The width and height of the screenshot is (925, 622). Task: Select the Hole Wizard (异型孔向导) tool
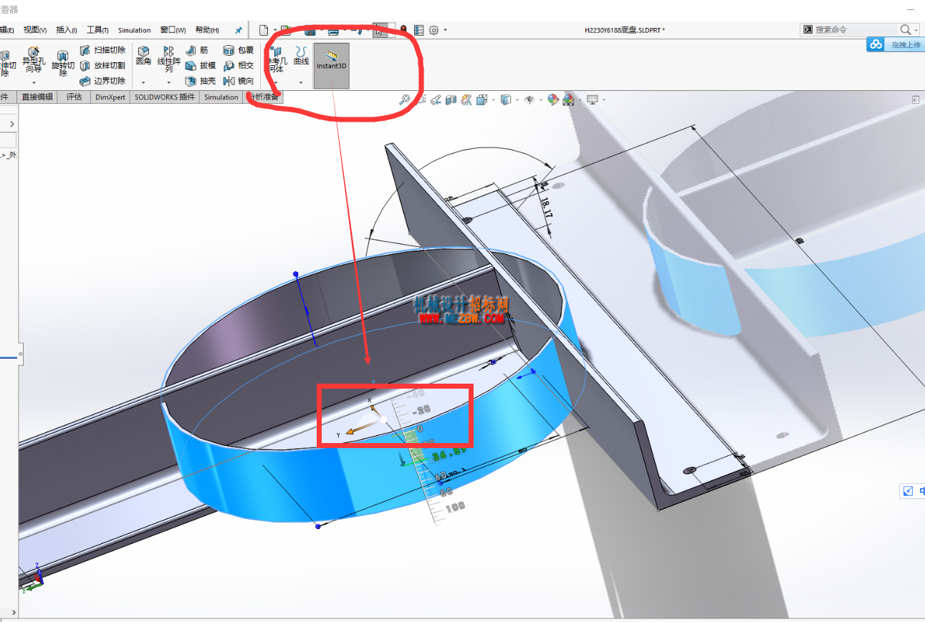tap(34, 60)
